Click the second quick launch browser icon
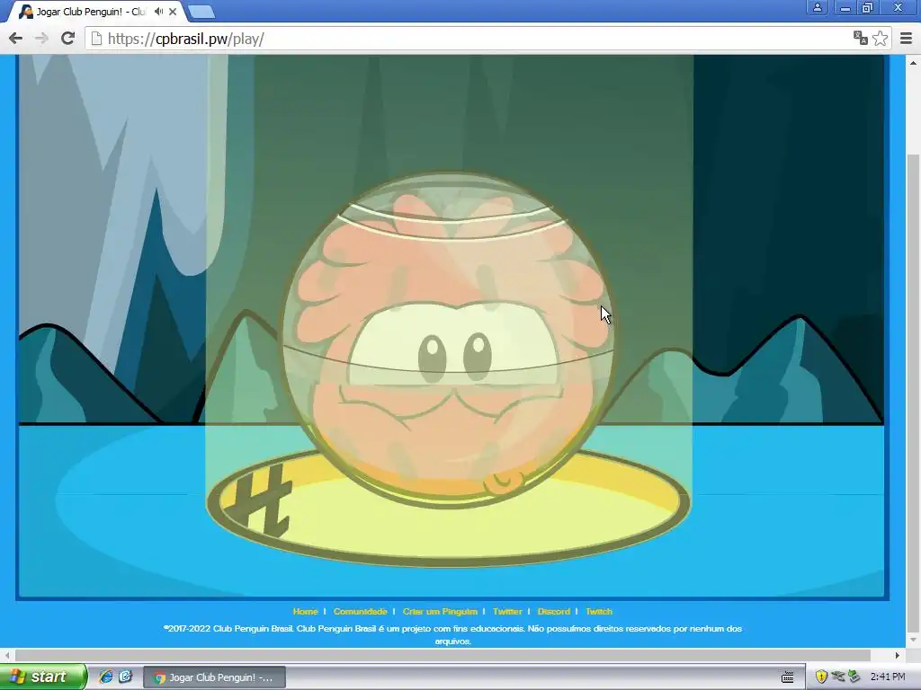The height and width of the screenshot is (690, 921). (125, 677)
